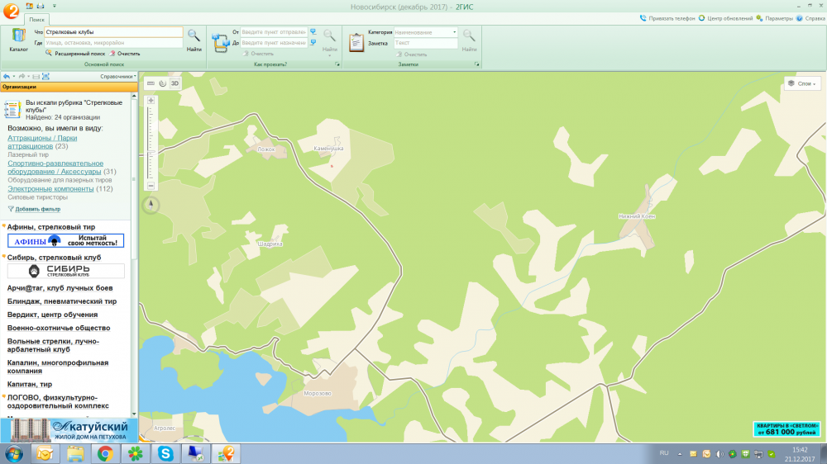
Task: Click the map zoom level slider
Action: (151, 142)
